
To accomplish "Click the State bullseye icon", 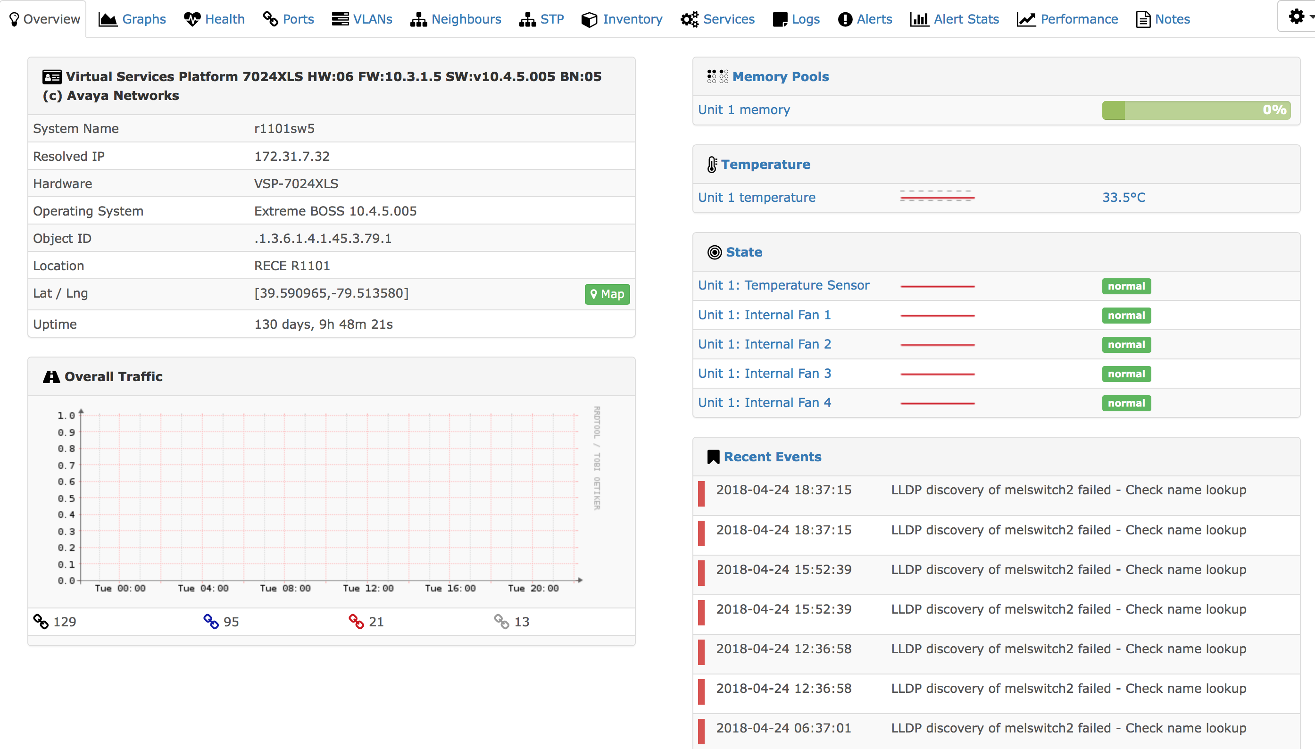I will pos(714,252).
